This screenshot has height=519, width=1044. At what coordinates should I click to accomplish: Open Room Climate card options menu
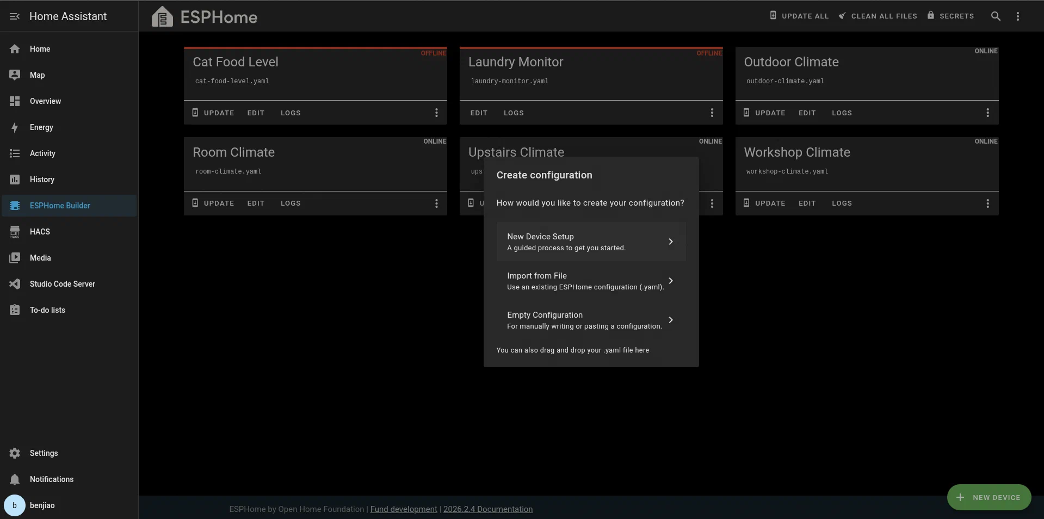[x=436, y=203]
